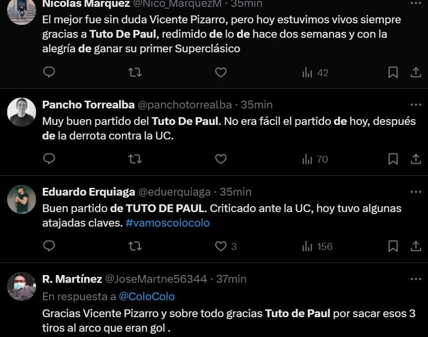Image resolution: width=428 pixels, height=337 pixels.
Task: Open more options on Pancho Torrealba's tweet
Action: tap(416, 105)
